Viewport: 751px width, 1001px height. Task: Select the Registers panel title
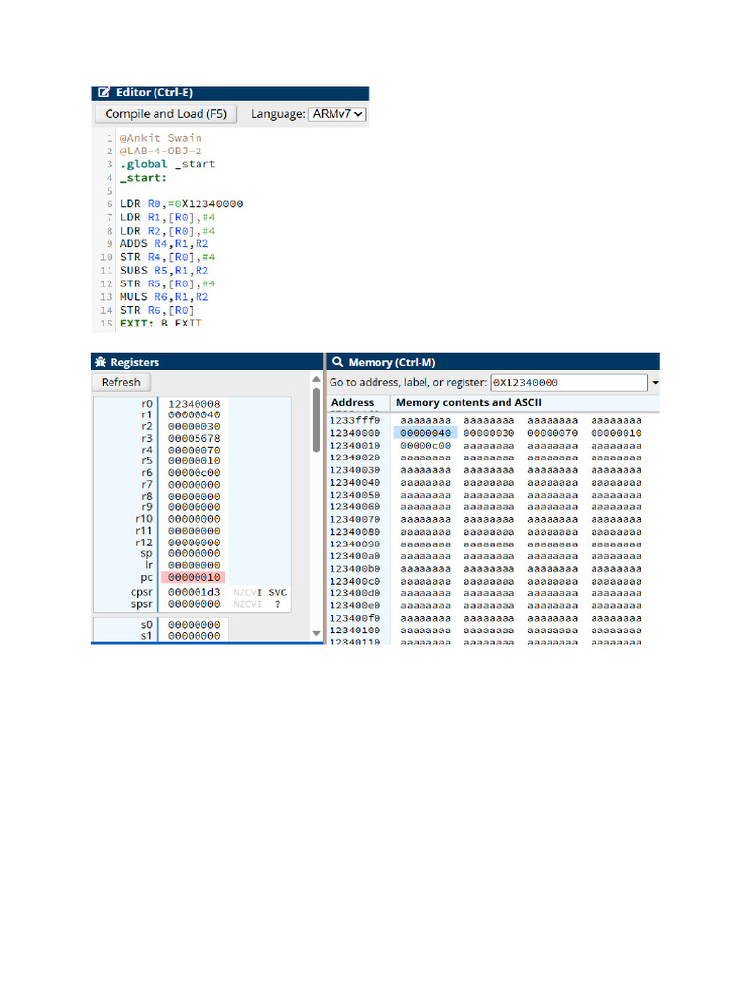pyautogui.click(x=135, y=362)
